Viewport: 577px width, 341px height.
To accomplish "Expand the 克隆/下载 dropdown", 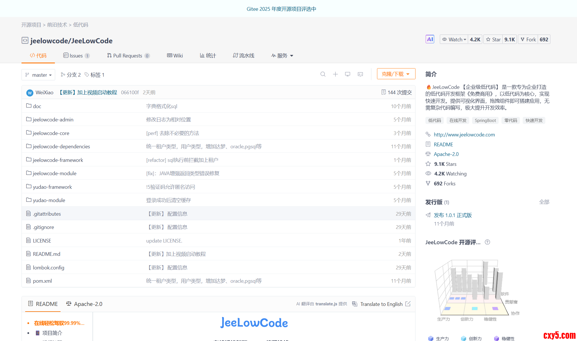I will click(396, 74).
